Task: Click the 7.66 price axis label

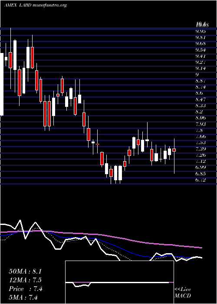Action: pos(201,136)
